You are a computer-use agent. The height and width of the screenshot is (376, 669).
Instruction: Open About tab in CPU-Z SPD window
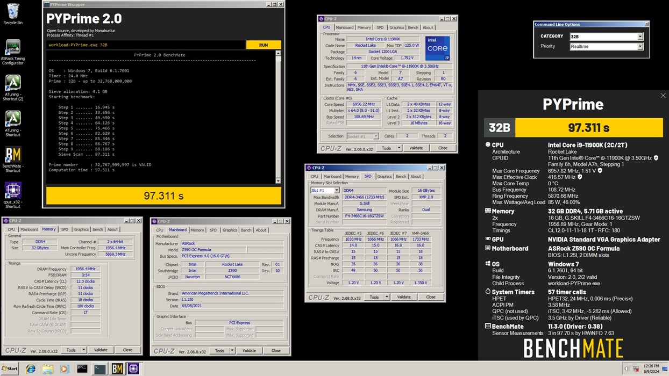(416, 176)
